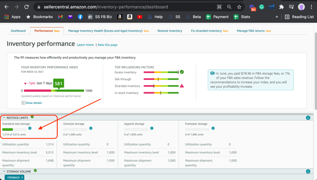This screenshot has width=317, height=180.
Task: Open the Restock Inventory tab
Action: tap(170, 31)
